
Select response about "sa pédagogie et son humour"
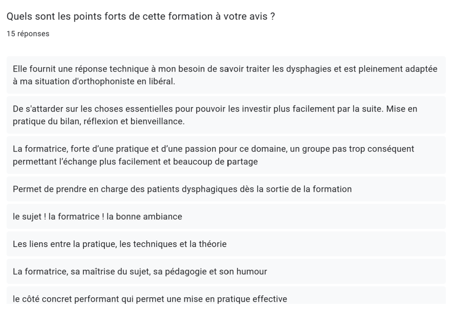[140, 271]
